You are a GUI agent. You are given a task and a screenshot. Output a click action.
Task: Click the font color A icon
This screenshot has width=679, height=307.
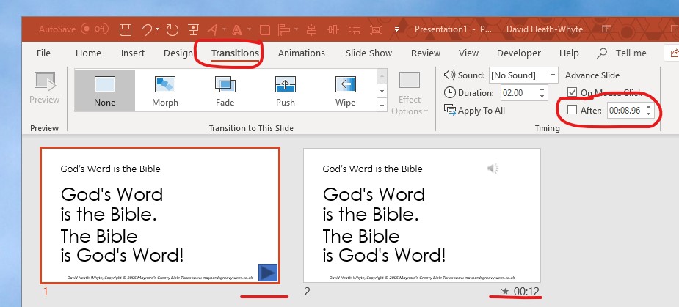(x=237, y=29)
